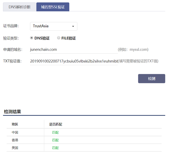Image resolution: width=186 pixels, height=159 pixels.
Task: Select the 中国 row in results
Action: point(84,132)
